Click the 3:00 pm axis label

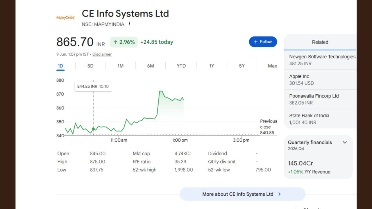click(241, 140)
